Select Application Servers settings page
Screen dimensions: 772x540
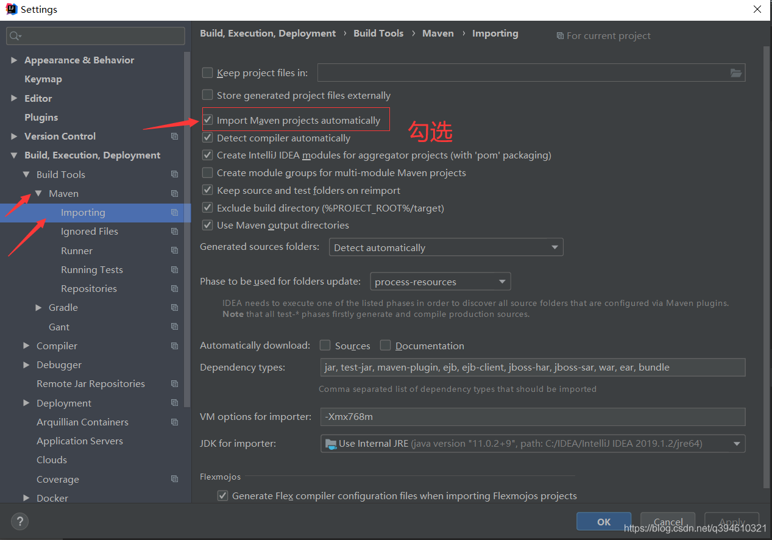point(79,441)
